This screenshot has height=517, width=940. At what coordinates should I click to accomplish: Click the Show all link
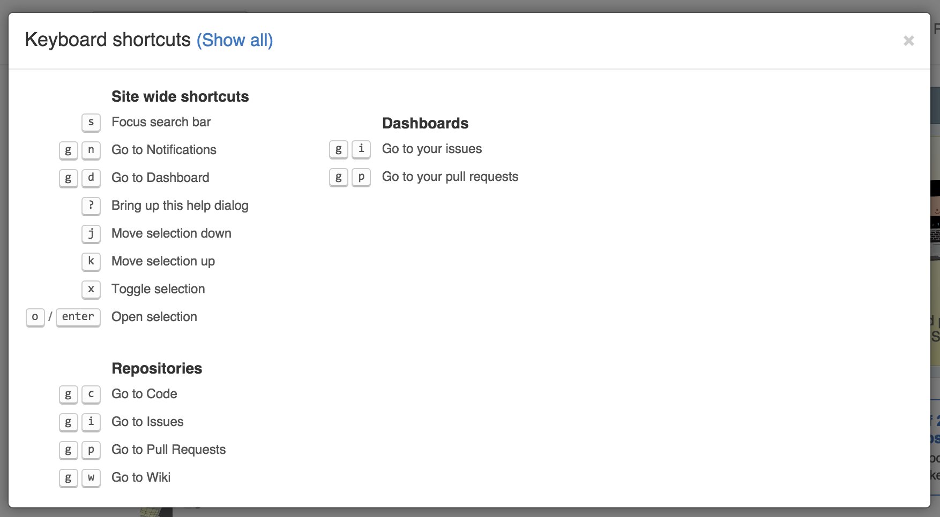[x=235, y=40]
